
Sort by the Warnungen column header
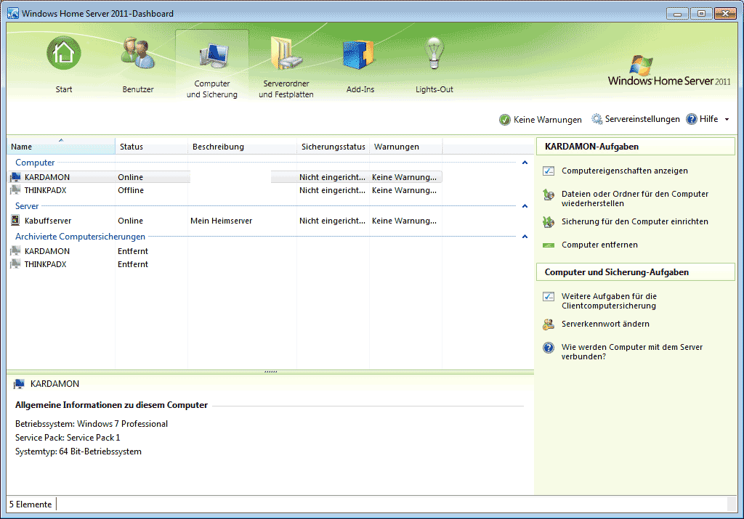(x=405, y=147)
